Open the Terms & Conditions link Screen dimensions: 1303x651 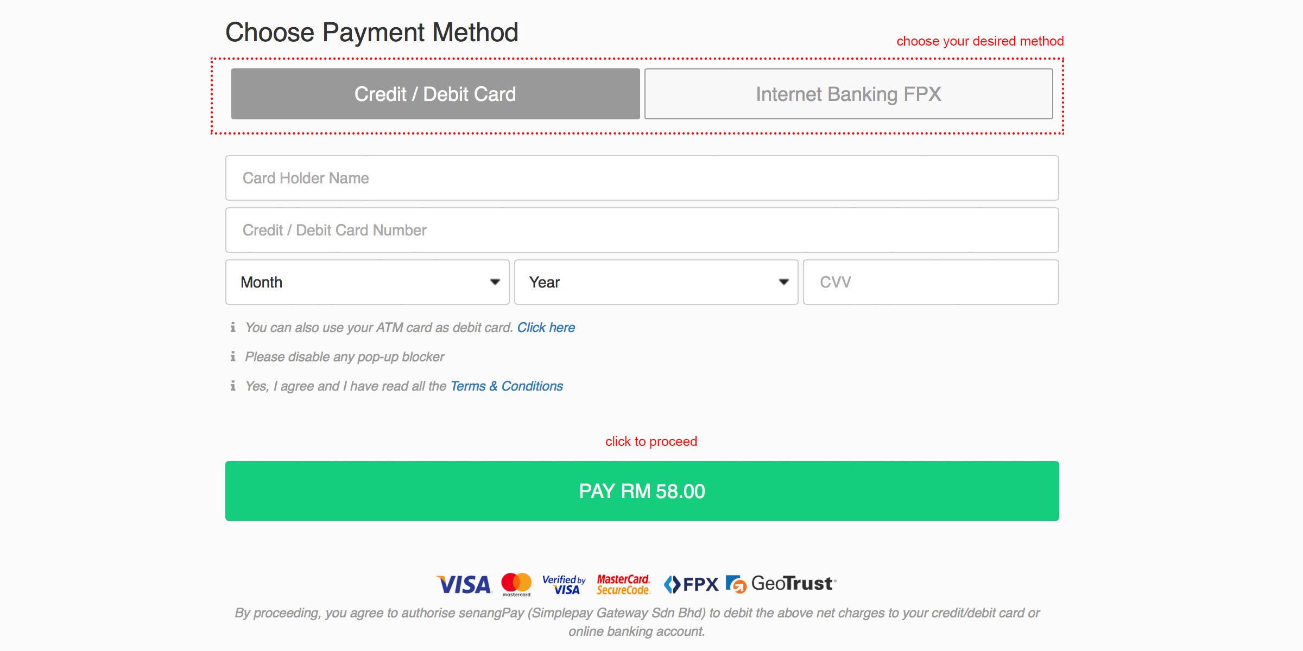pyautogui.click(x=507, y=386)
